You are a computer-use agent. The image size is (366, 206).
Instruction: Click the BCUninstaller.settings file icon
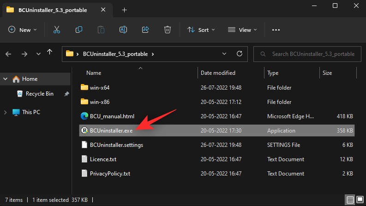coord(84,145)
